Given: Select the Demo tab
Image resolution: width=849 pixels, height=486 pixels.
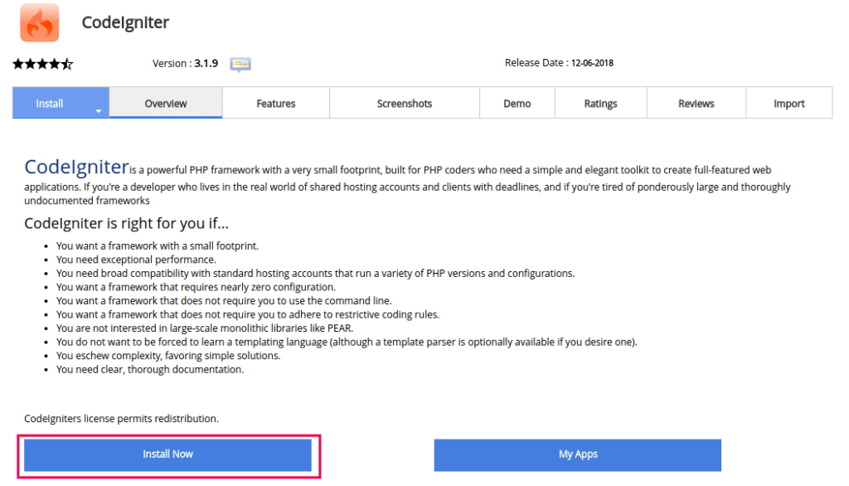Looking at the screenshot, I should pos(517,104).
